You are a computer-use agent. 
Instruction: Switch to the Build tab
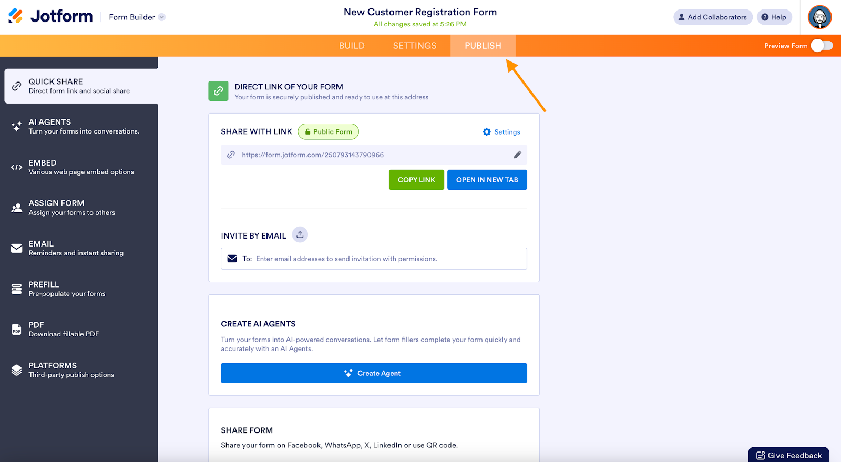352,46
